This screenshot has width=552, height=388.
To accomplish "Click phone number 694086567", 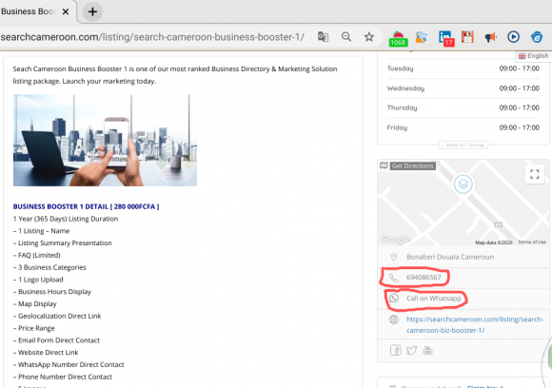I will pyautogui.click(x=424, y=277).
